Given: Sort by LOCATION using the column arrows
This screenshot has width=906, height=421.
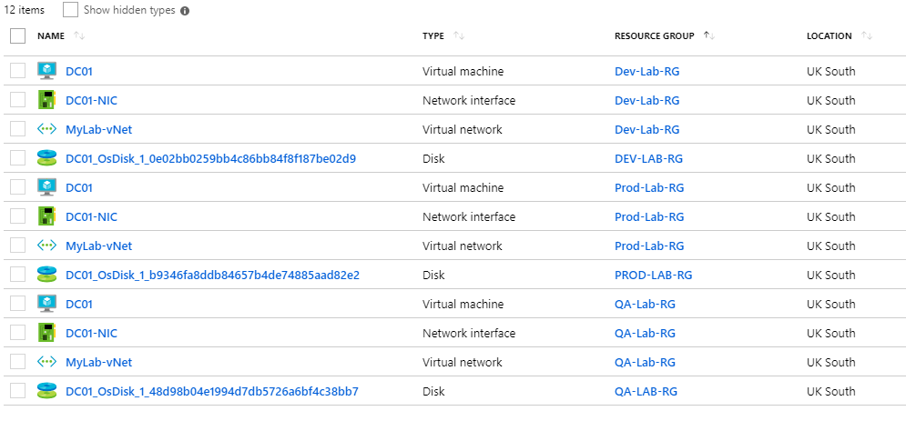Looking at the screenshot, I should (x=866, y=35).
